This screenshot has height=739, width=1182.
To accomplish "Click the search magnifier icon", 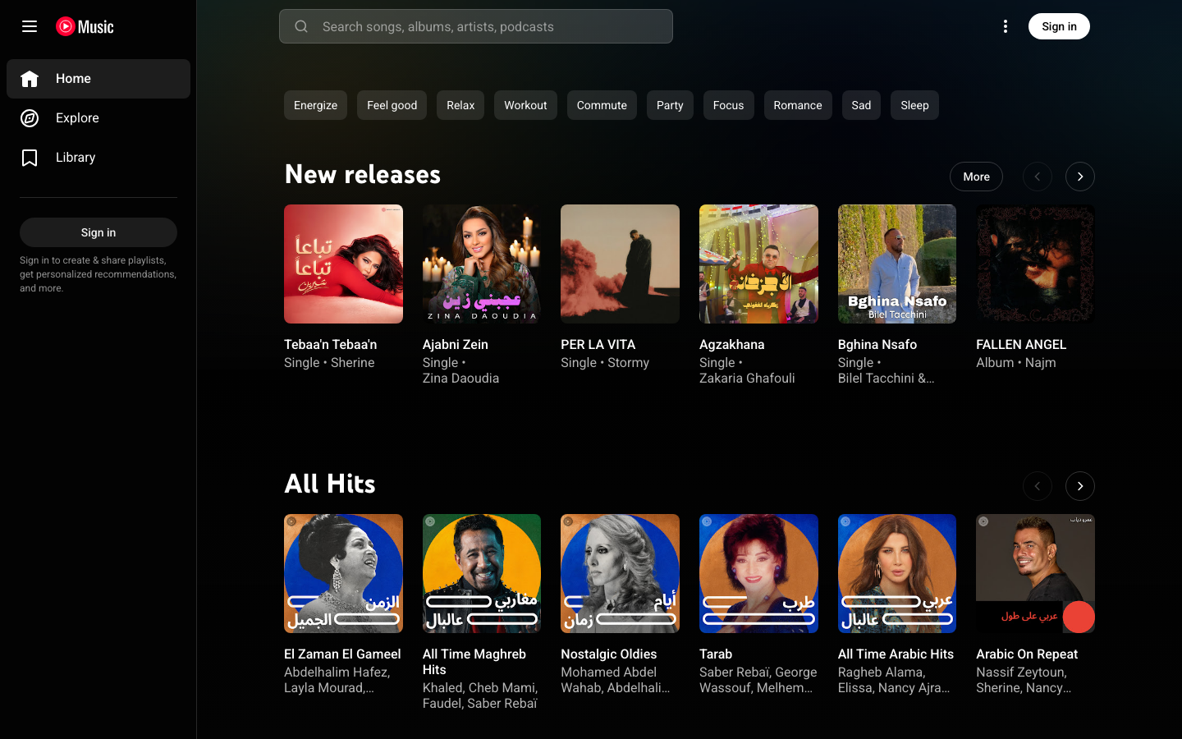I will (x=301, y=26).
